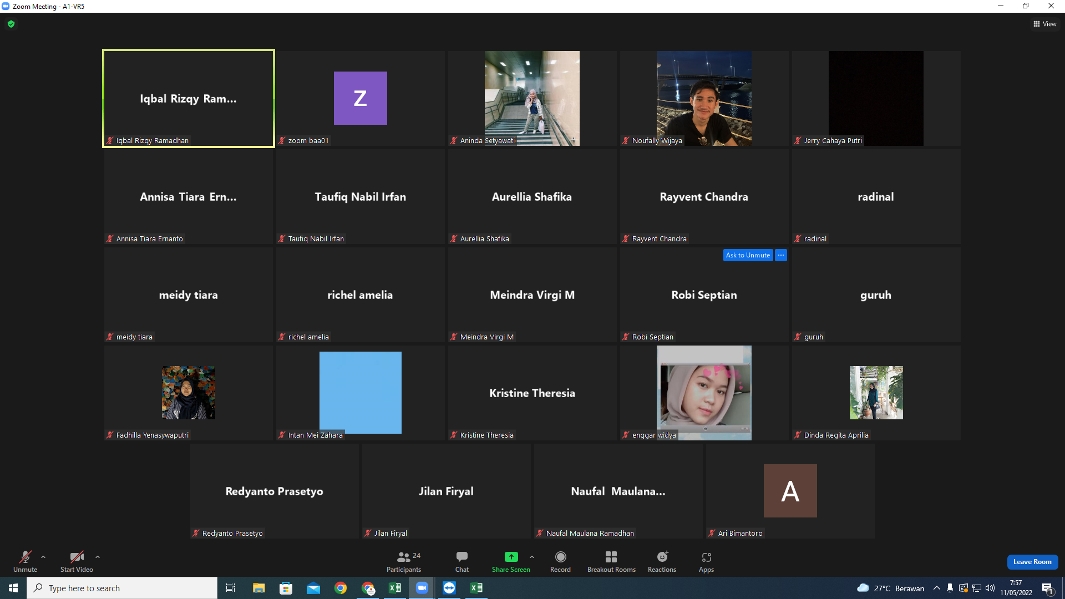The width and height of the screenshot is (1065, 599).
Task: Click Ask to Unmute on Robi Septian
Action: tap(748, 255)
